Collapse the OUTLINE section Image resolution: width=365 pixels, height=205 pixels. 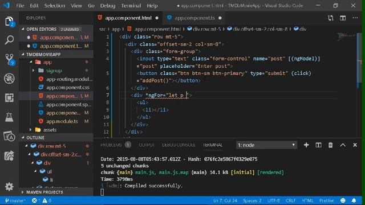pos(23,138)
